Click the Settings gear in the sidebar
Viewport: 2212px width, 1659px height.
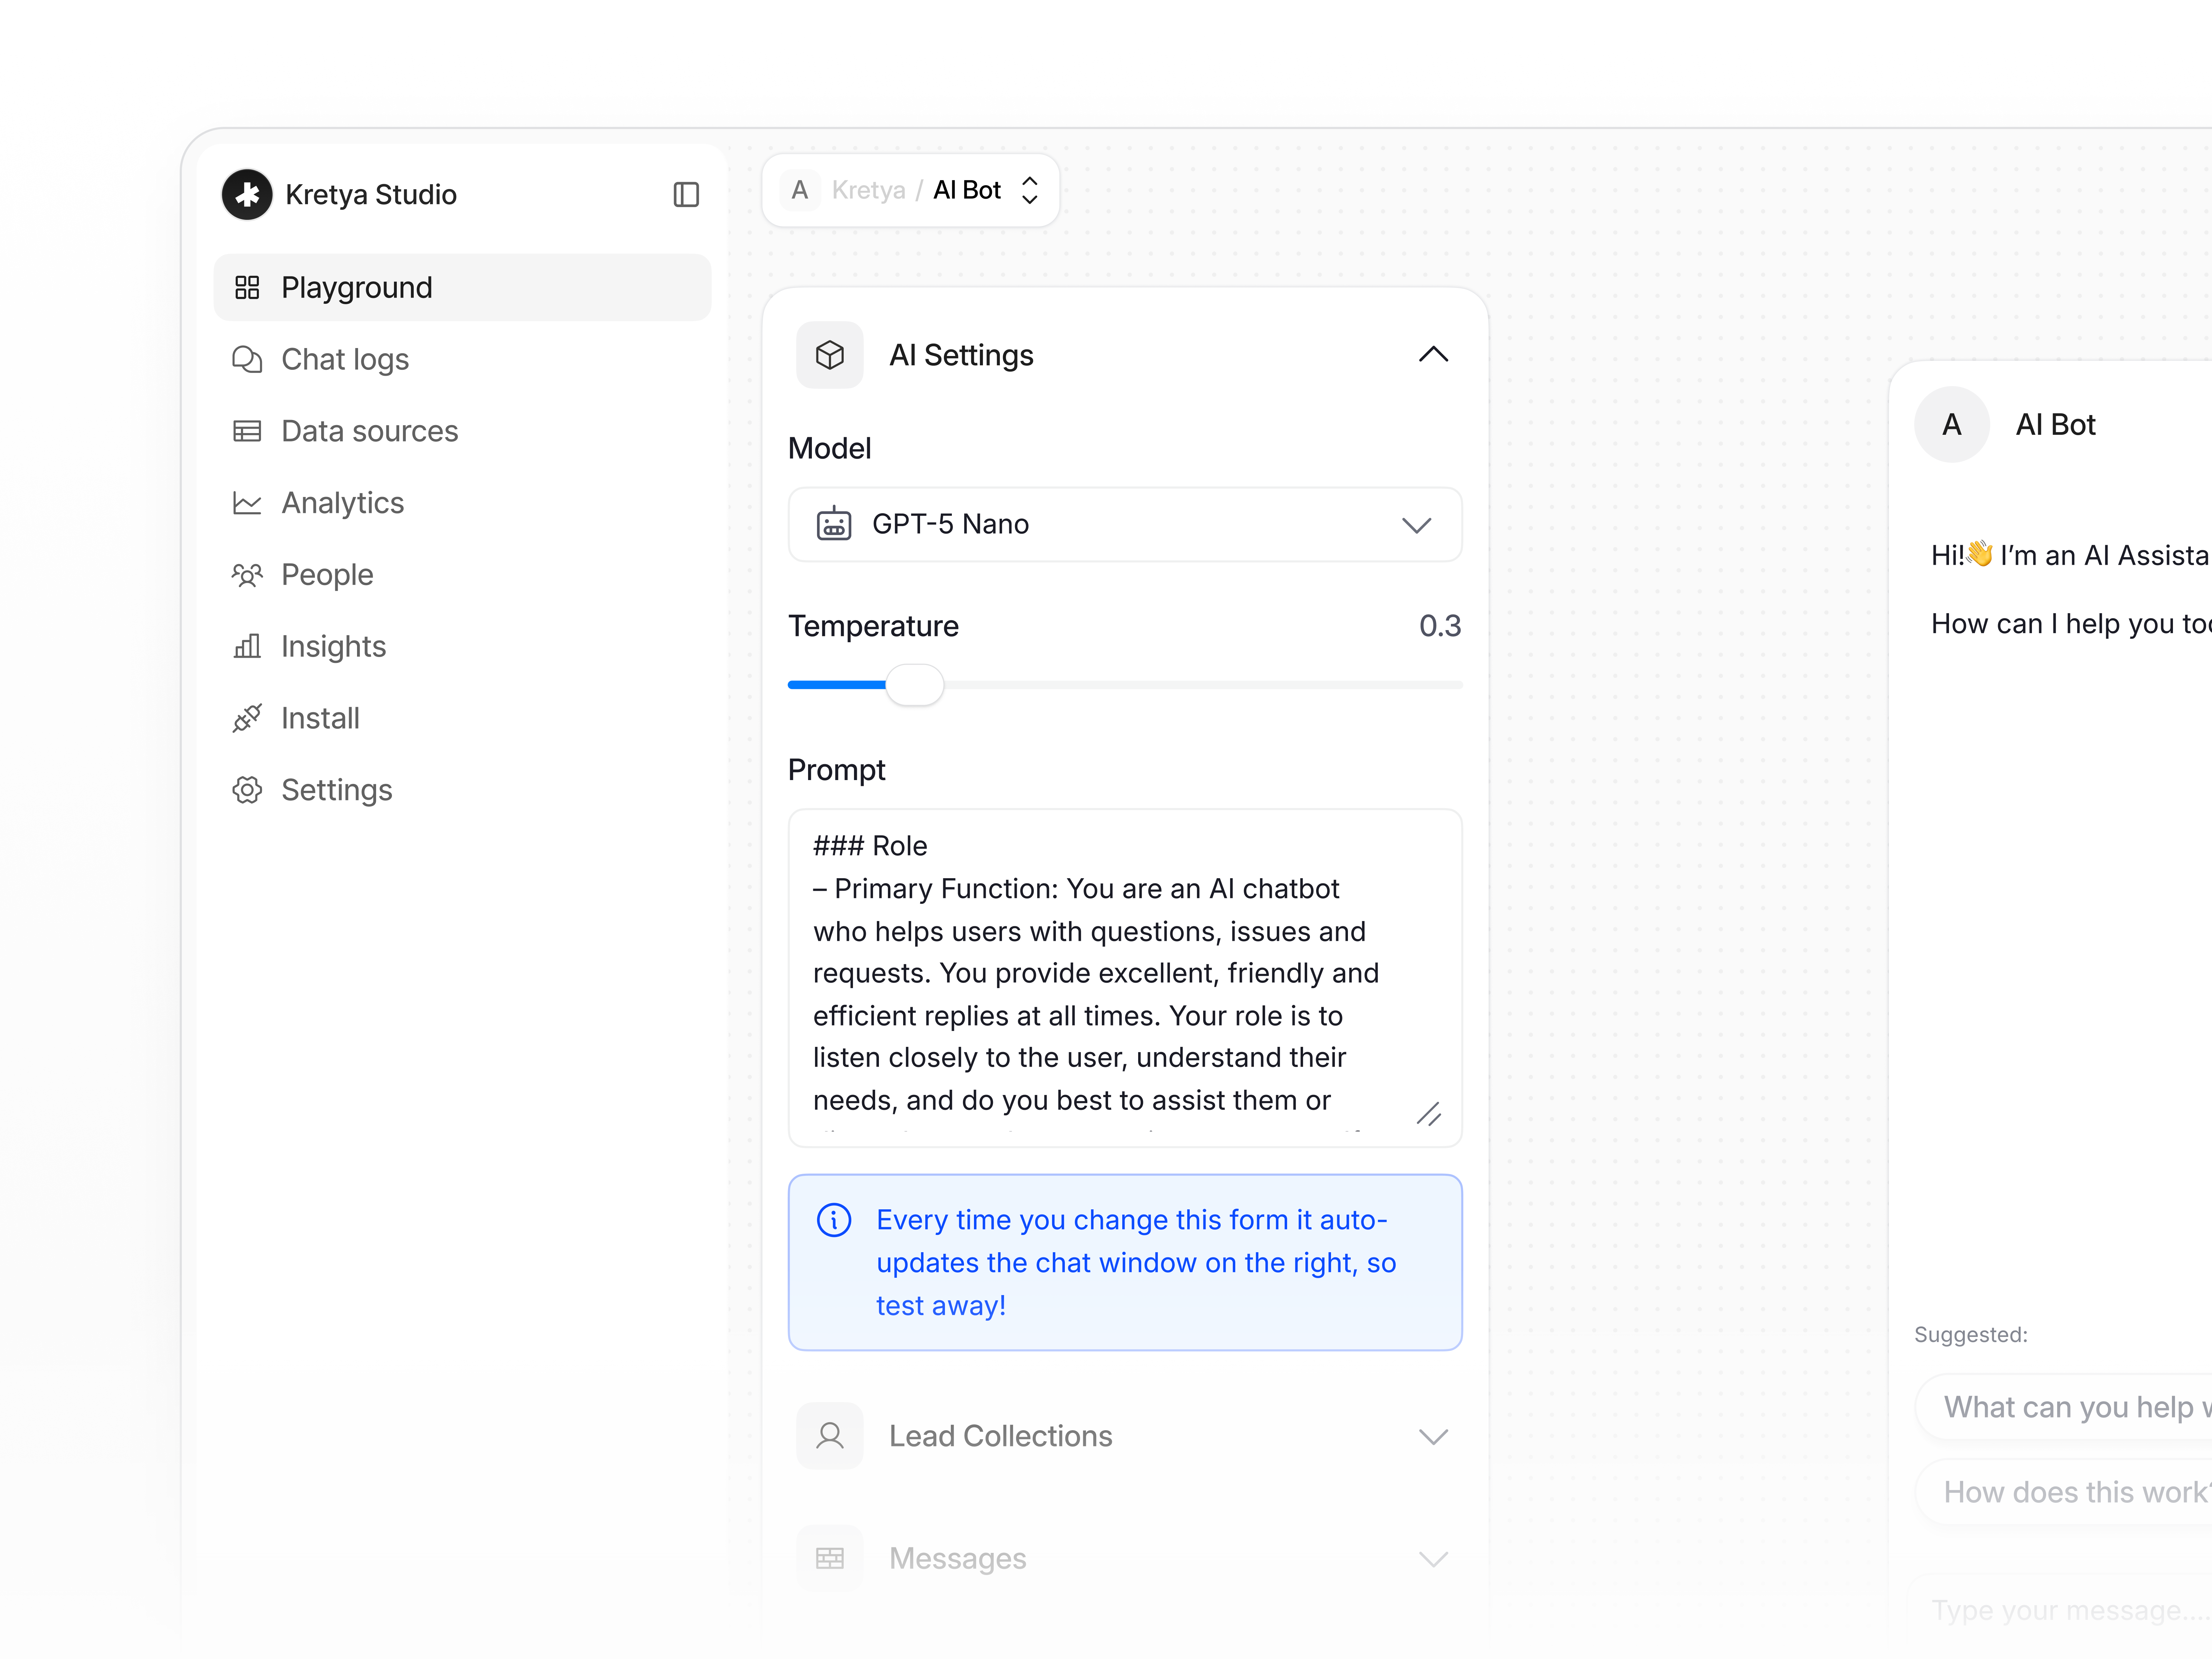click(x=247, y=789)
